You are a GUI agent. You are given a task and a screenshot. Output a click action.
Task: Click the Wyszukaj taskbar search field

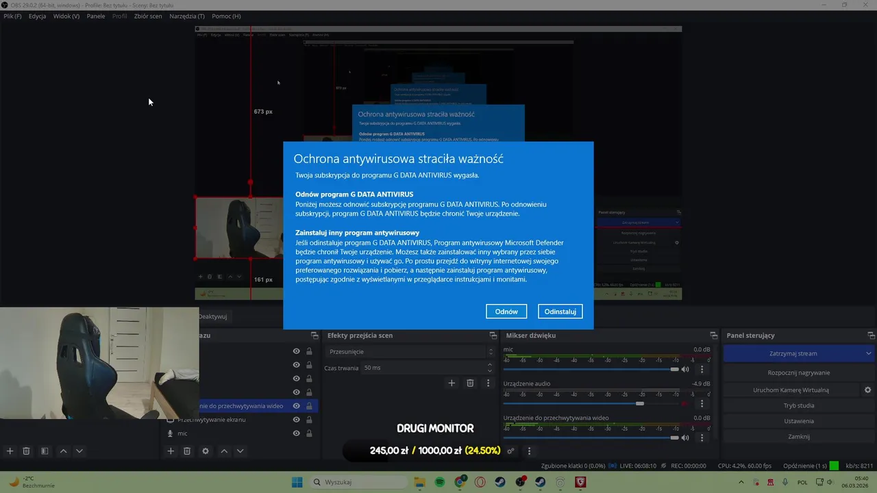pos(358,482)
